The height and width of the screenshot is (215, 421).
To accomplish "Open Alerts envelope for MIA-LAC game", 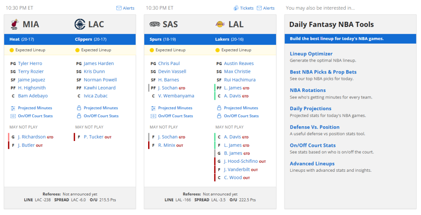I will coord(119,8).
